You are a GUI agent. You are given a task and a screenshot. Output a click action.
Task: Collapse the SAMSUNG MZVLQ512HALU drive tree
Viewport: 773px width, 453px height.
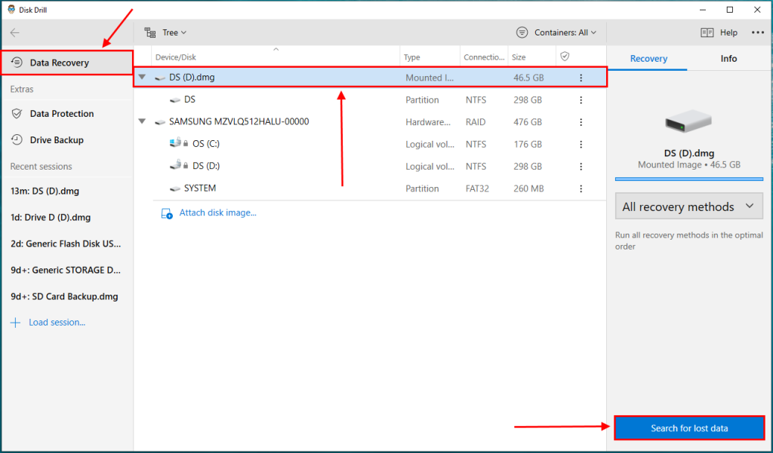(140, 121)
